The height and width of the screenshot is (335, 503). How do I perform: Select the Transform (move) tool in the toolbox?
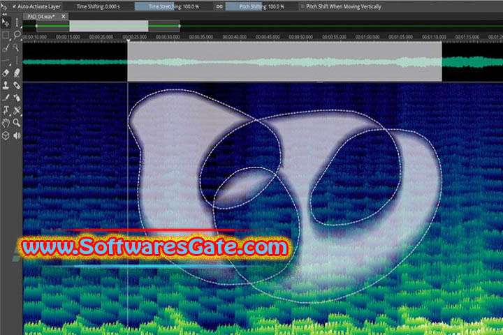tap(6, 22)
